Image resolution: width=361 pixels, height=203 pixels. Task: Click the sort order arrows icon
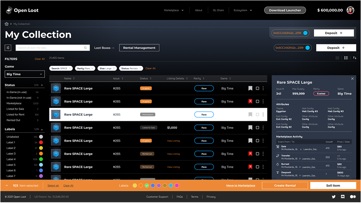coord(355,58)
